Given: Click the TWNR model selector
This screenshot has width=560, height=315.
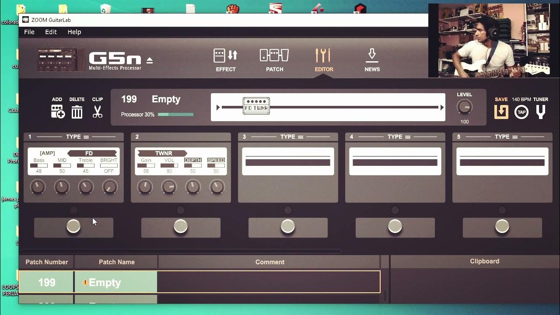Looking at the screenshot, I should pyautogui.click(x=162, y=153).
